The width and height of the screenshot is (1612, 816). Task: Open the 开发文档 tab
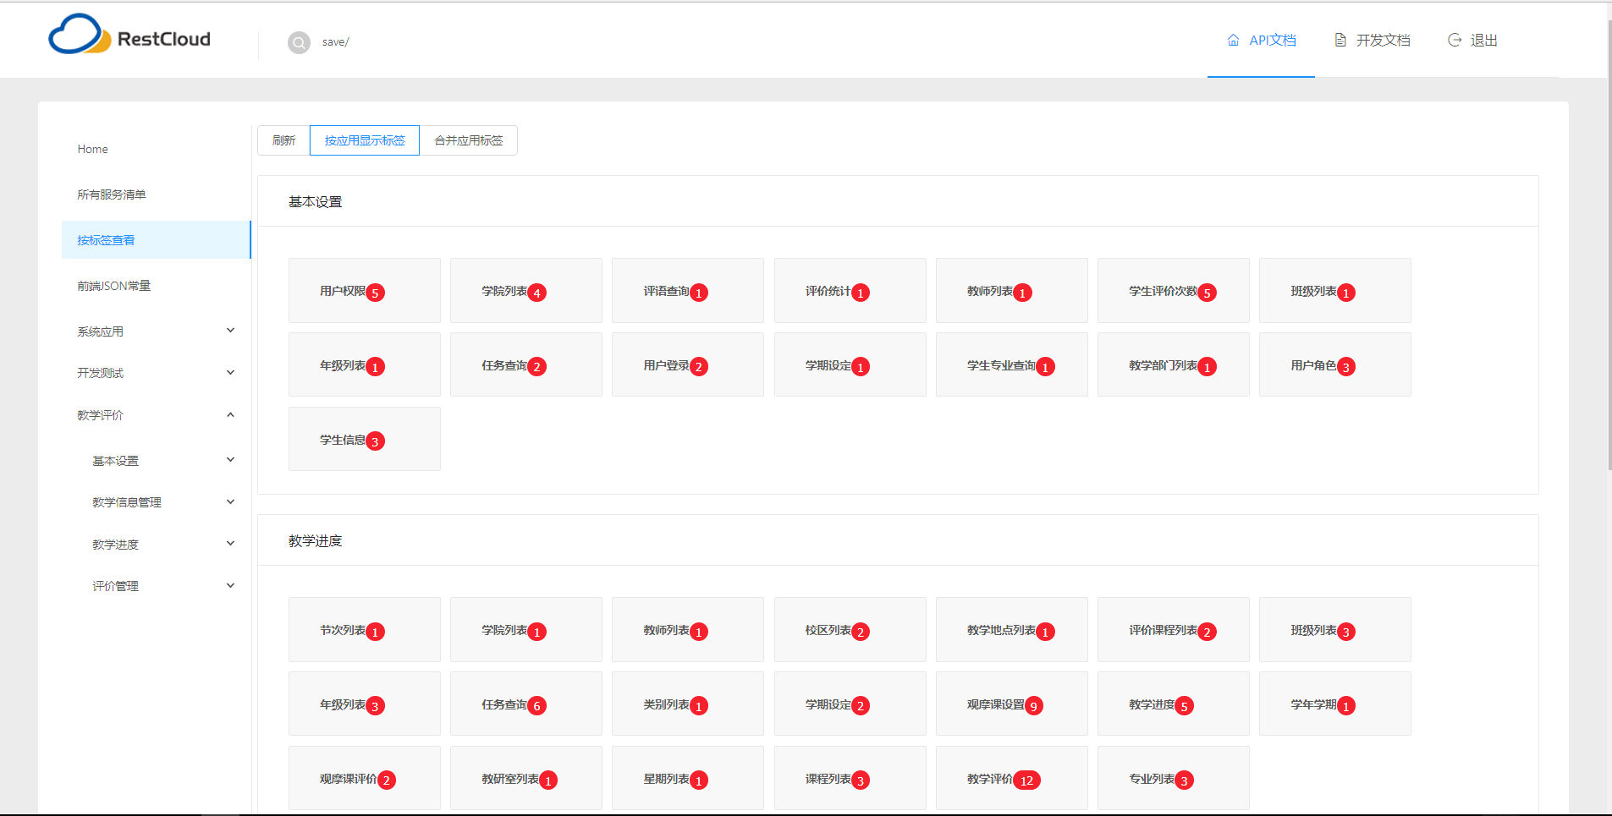(x=1372, y=40)
